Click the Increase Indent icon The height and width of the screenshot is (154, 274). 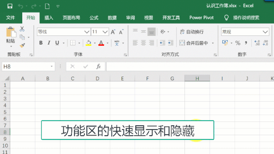[171, 43]
